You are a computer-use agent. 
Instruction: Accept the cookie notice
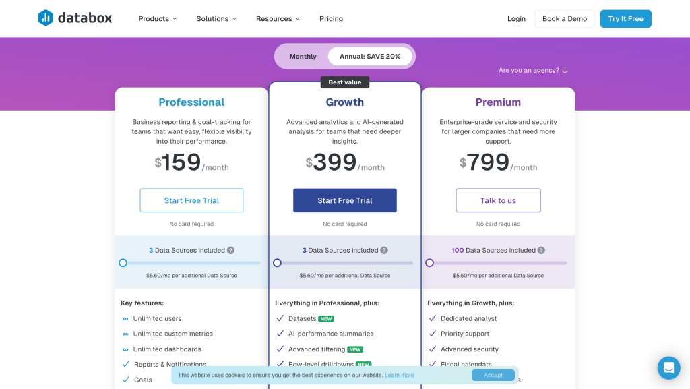493,375
